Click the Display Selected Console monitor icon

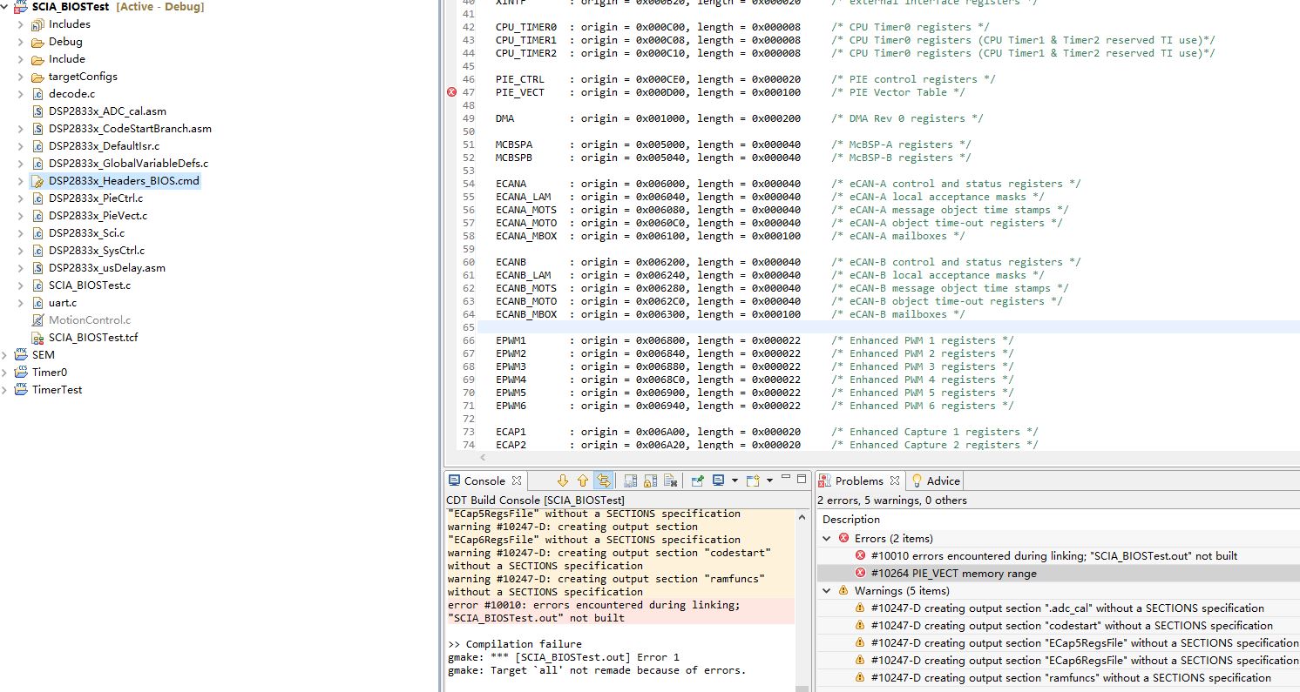pyautogui.click(x=719, y=480)
